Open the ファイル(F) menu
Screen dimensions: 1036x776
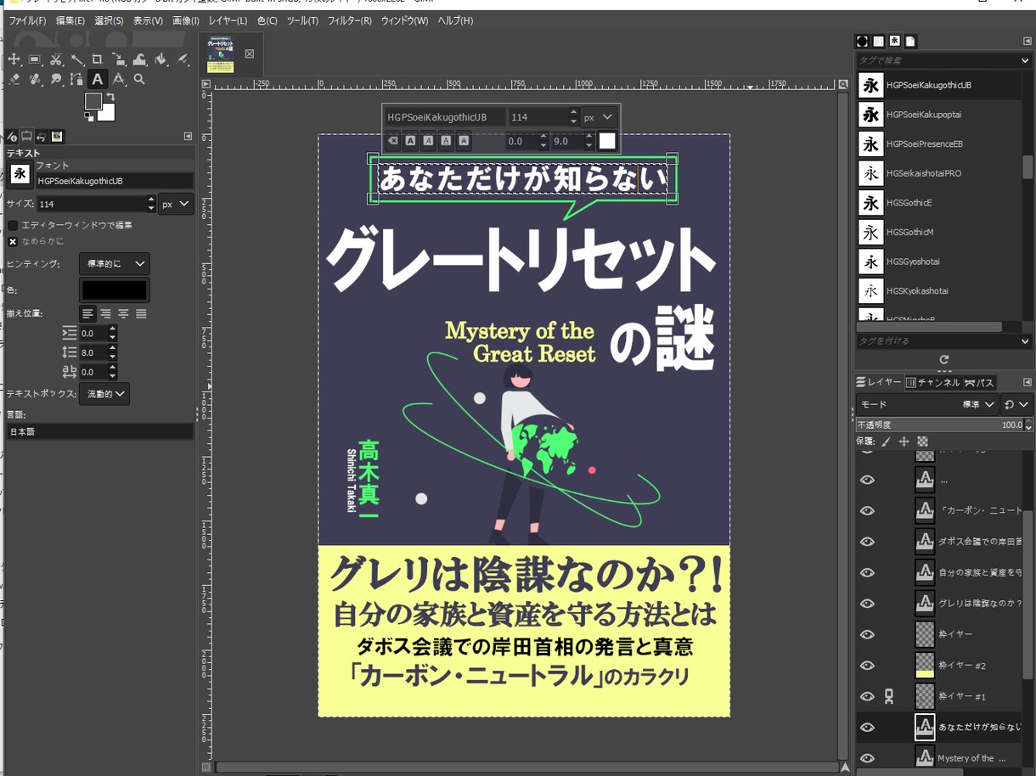(27, 20)
